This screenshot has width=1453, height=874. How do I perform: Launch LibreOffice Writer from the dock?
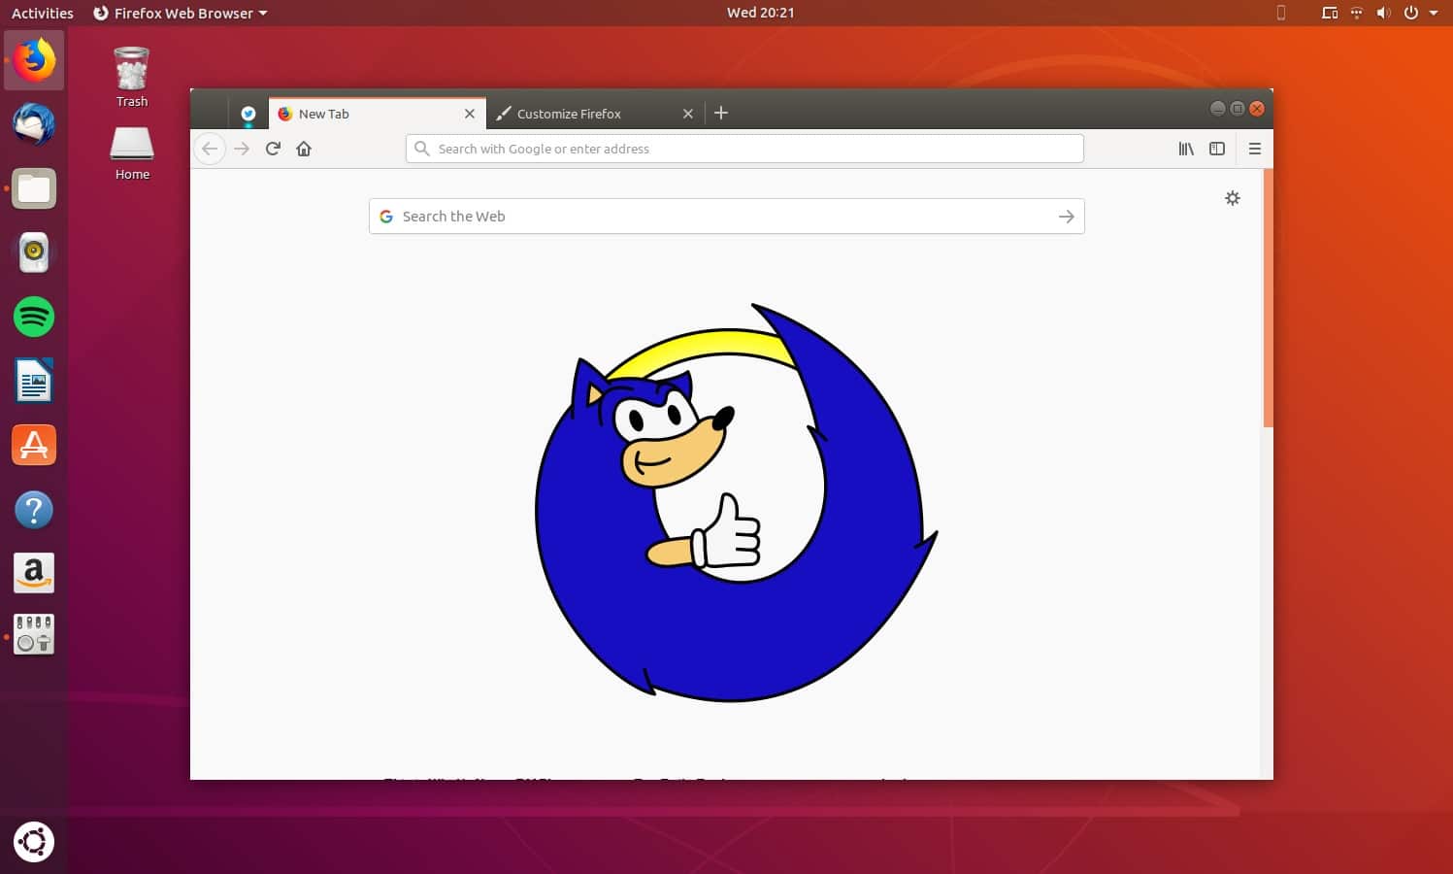pos(34,381)
